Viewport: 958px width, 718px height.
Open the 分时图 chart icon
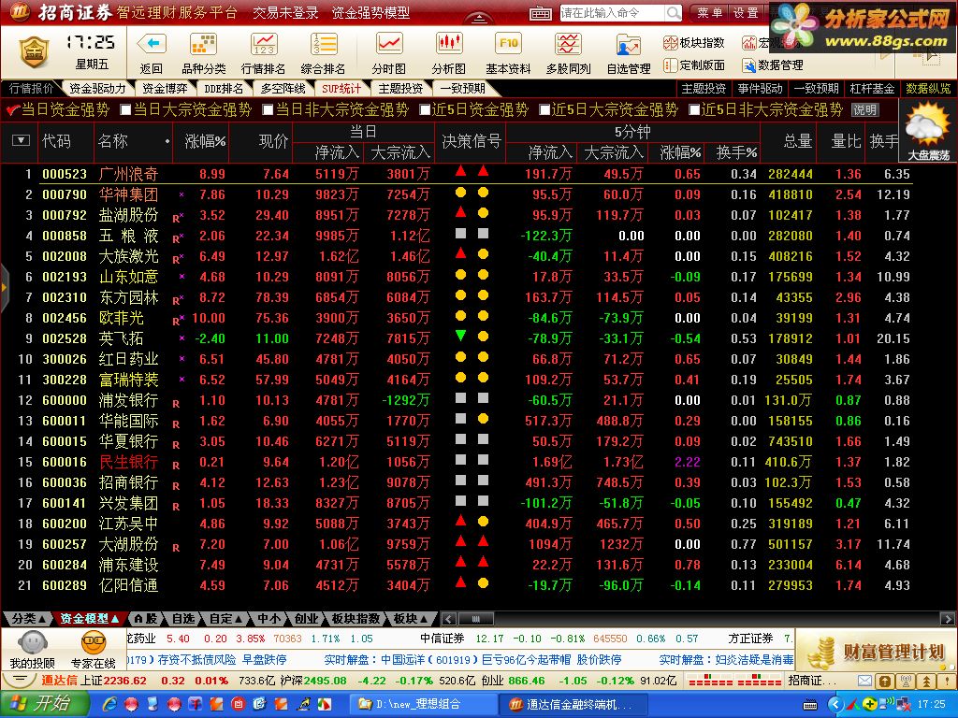pos(389,45)
